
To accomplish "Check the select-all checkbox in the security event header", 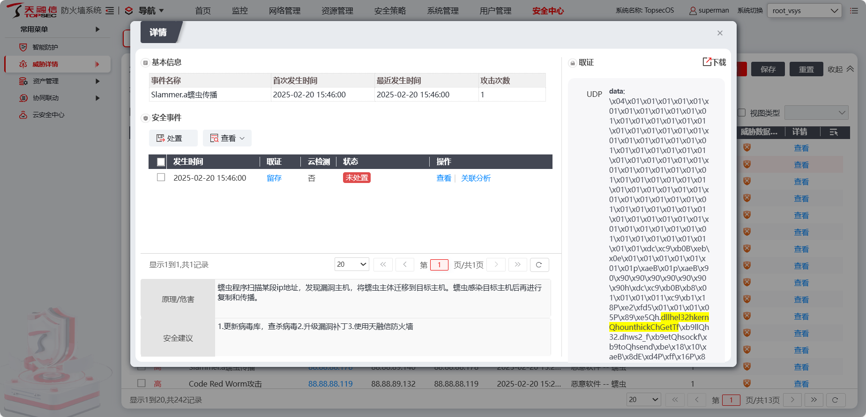I will click(161, 162).
